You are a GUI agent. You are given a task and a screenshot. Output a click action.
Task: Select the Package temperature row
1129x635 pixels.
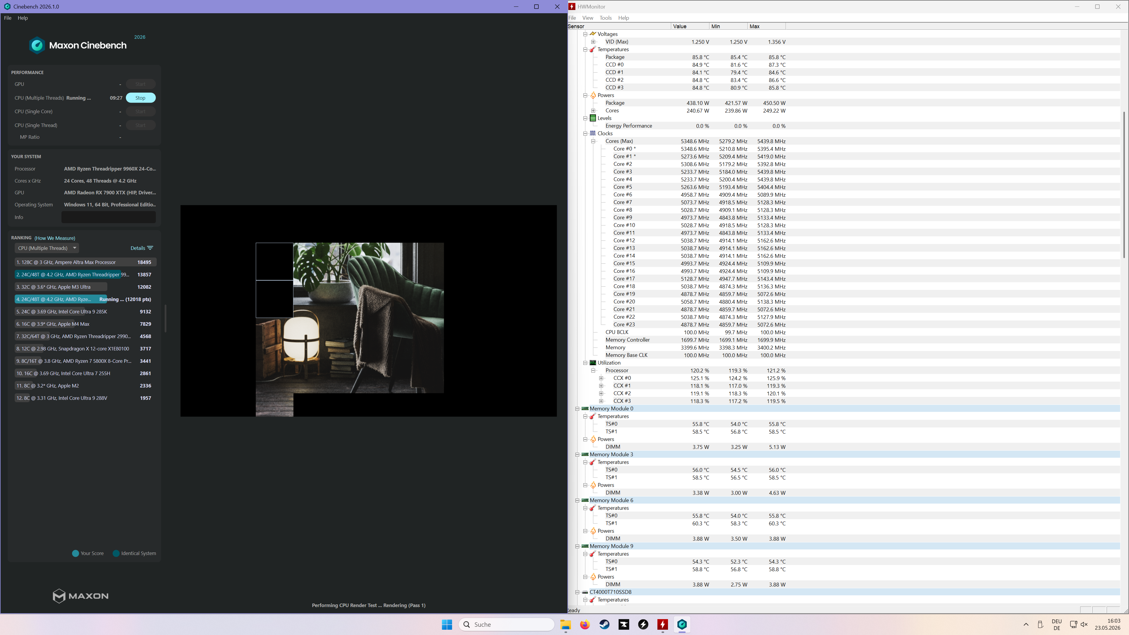[696, 57]
